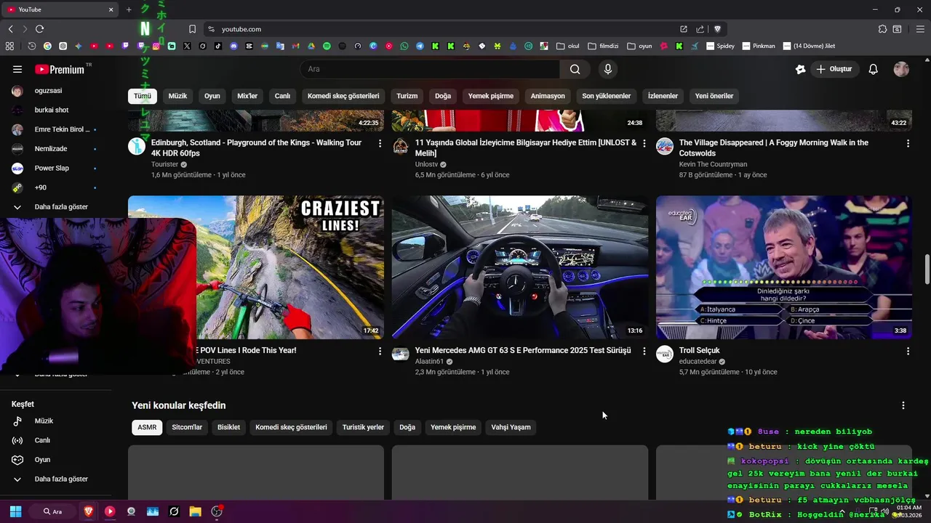Go back to the previous page
The image size is (931, 523).
tap(10, 29)
